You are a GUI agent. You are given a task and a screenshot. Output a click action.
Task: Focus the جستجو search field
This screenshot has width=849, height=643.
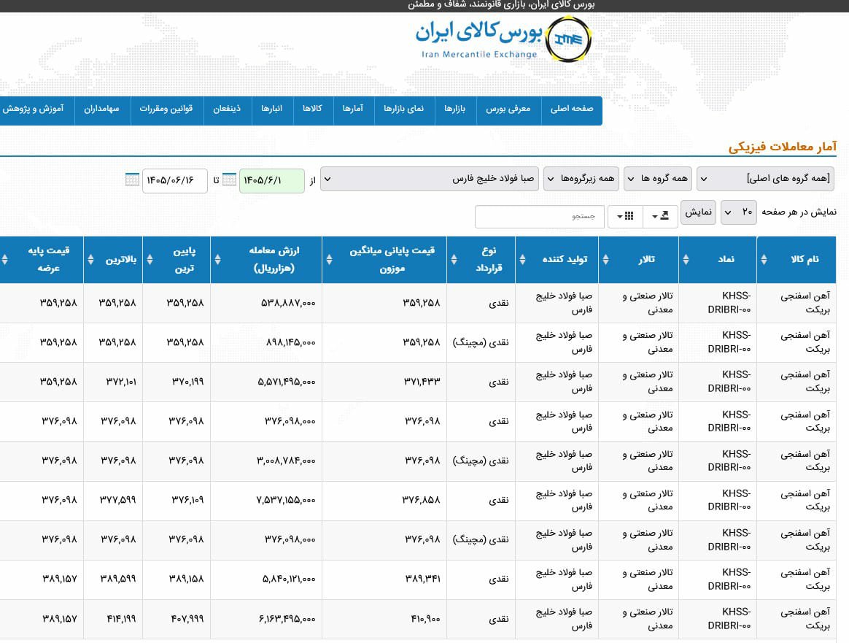tap(539, 217)
